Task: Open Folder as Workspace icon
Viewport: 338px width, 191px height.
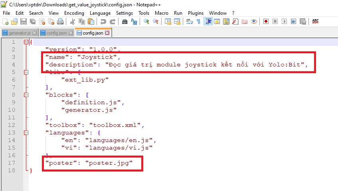Action: (245, 21)
